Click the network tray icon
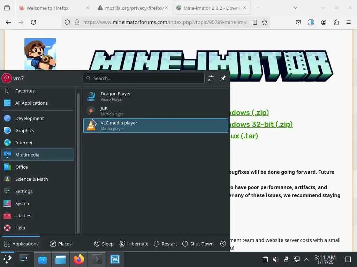 click(x=296, y=259)
